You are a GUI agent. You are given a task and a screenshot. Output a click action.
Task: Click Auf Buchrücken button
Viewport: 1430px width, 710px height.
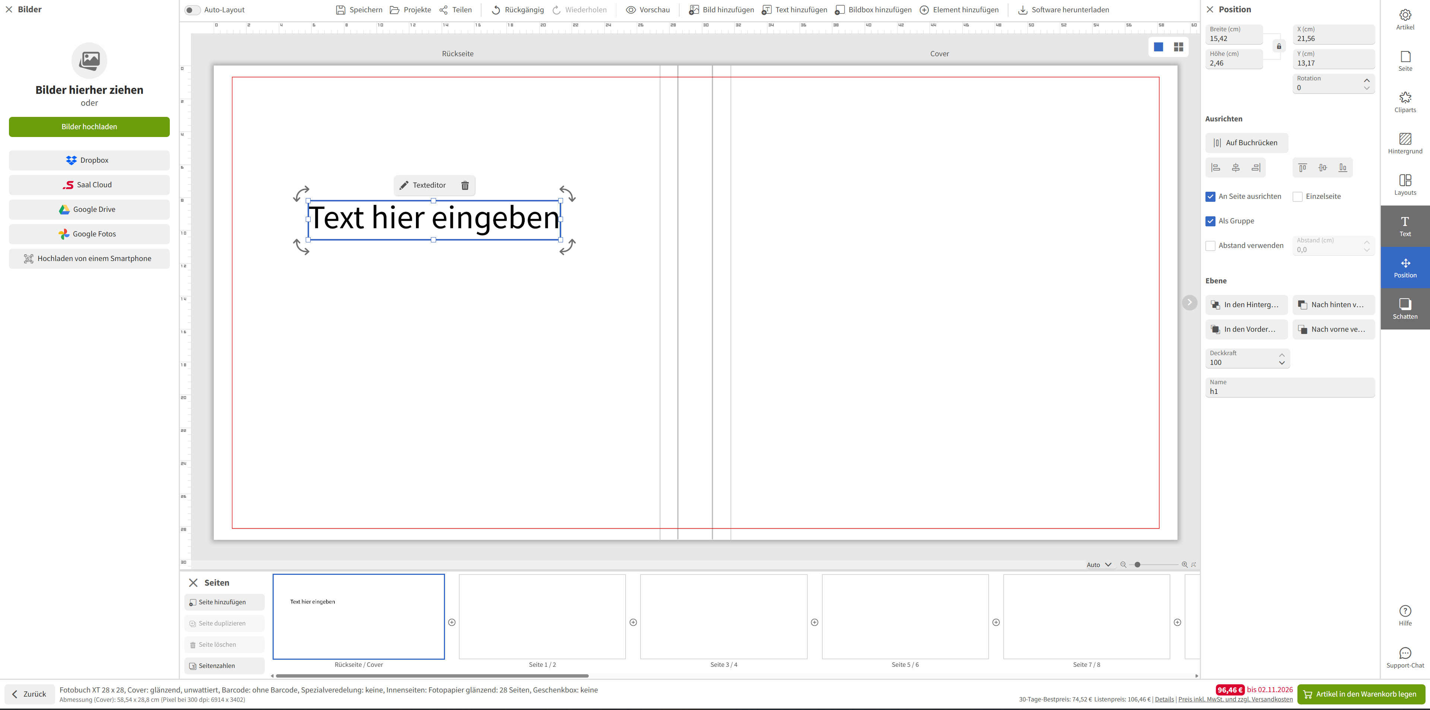point(1246,143)
